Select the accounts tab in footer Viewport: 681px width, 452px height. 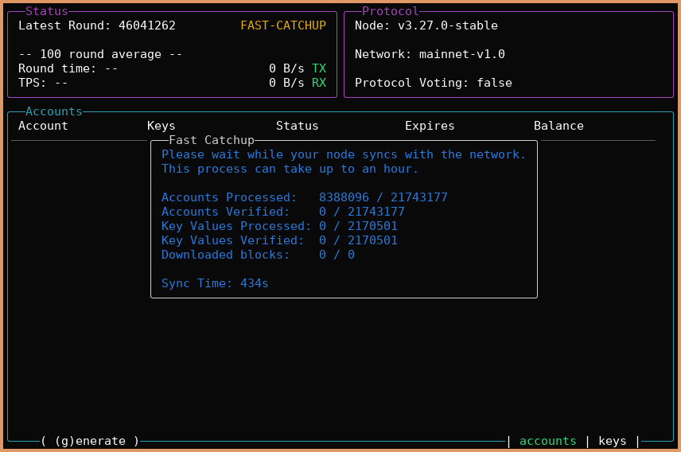[x=547, y=441]
